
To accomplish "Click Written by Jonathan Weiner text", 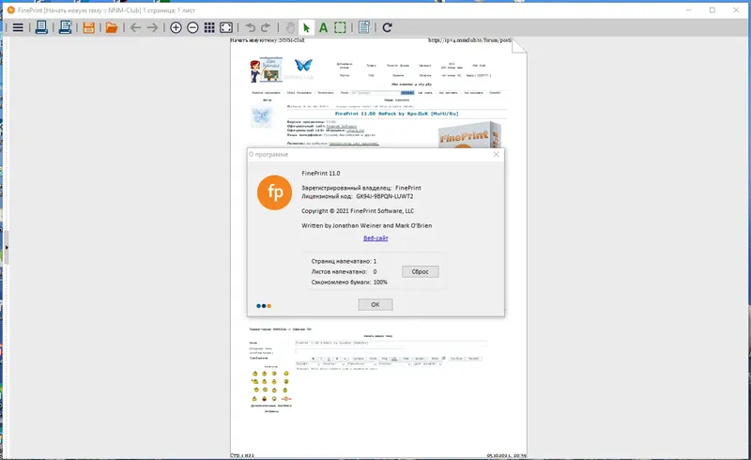I will coord(367,225).
